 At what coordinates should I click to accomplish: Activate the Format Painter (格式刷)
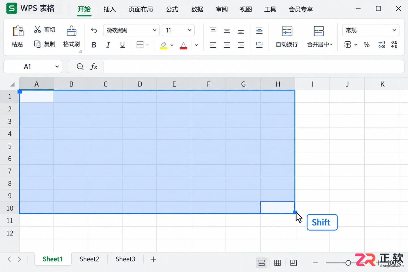[71, 37]
